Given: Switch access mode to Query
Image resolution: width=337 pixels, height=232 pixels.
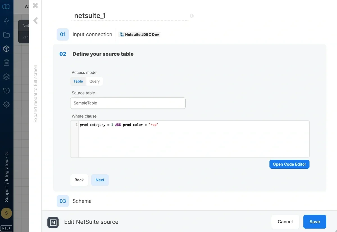Looking at the screenshot, I should pyautogui.click(x=94, y=81).
